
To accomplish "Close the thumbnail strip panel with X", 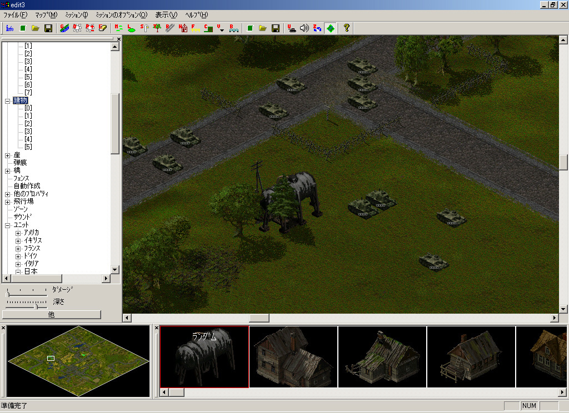I will click(x=157, y=328).
